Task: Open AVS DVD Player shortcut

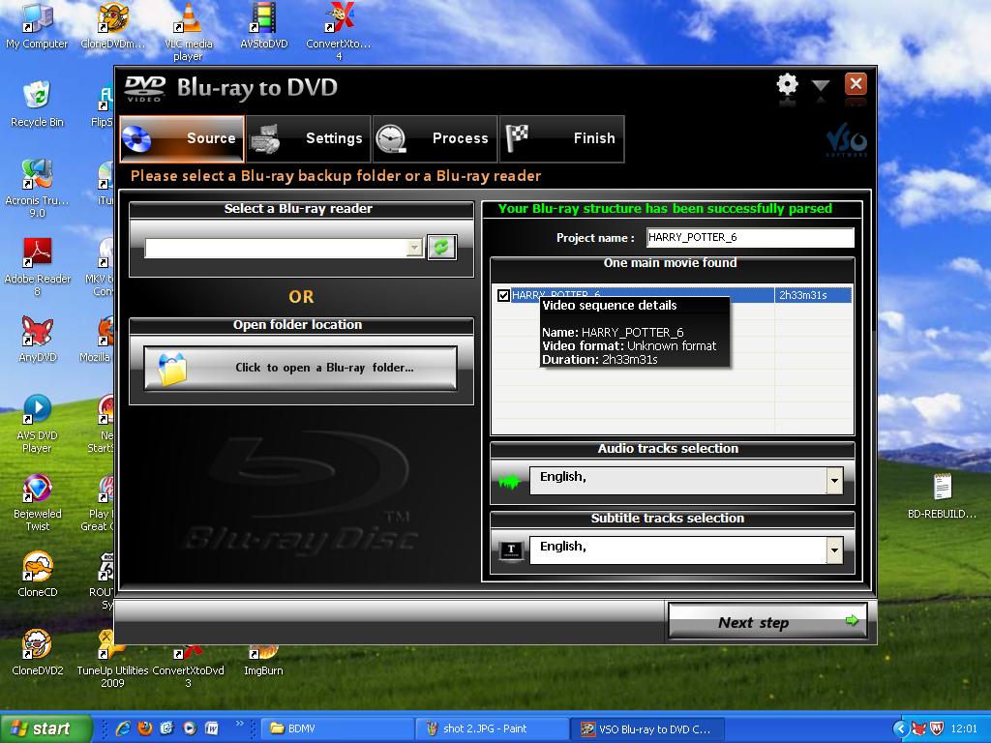Action: 37,424
